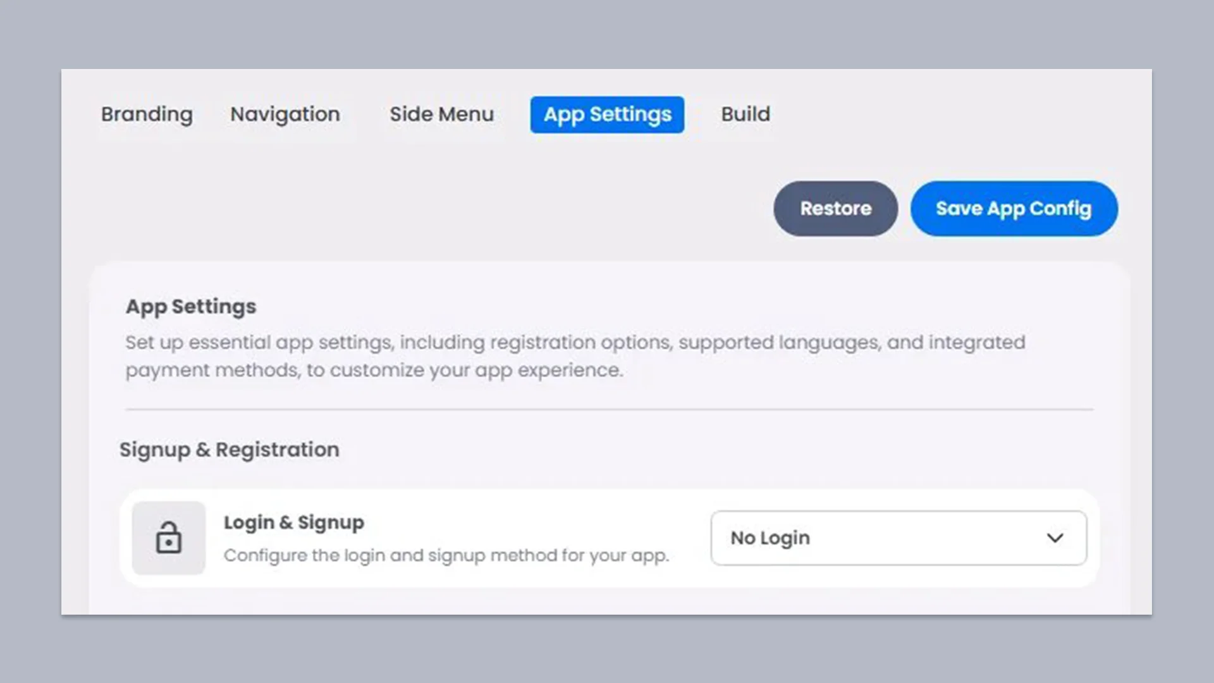1214x683 pixels.
Task: Click the 'Set up essential app settings' description
Action: tap(575, 356)
